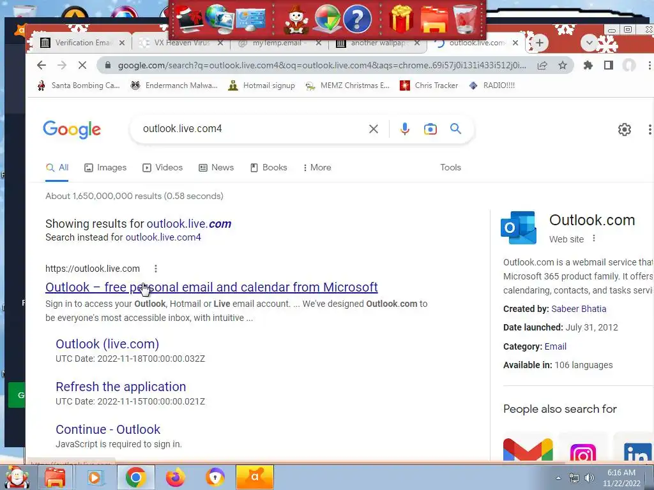The height and width of the screenshot is (490, 654).
Task: Open MEMZ Christmas E... bookmark
Action: point(347,85)
